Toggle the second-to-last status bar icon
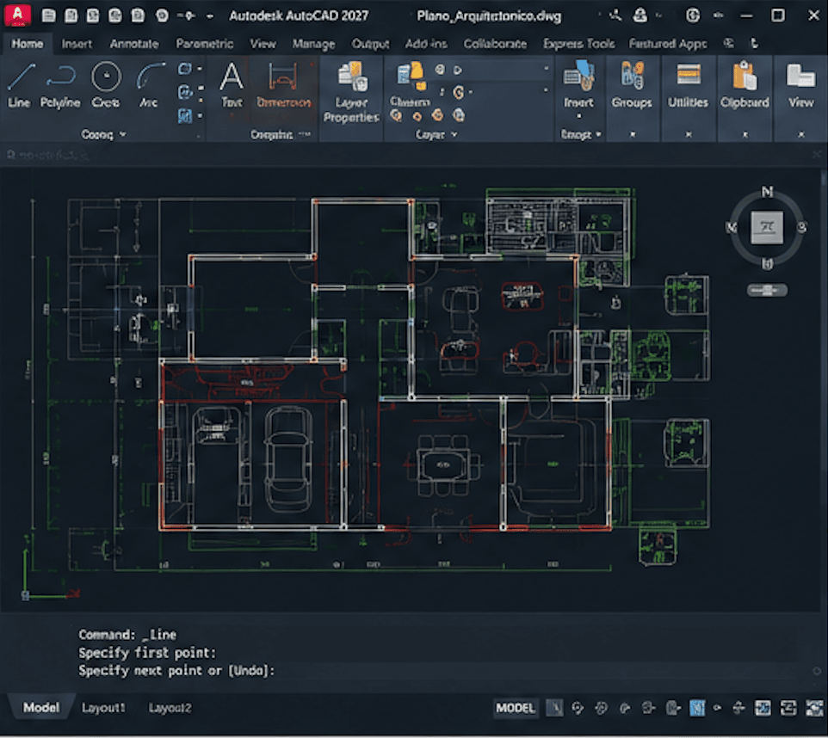Screen dimensions: 828x738 point(788,708)
